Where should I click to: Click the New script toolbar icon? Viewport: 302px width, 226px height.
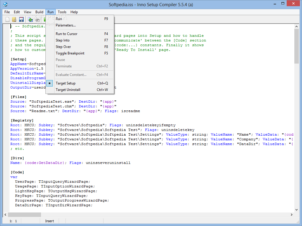pyautogui.click(x=7, y=19)
